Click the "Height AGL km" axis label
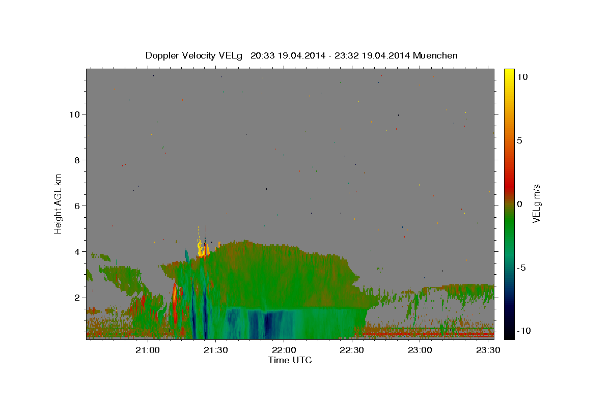The width and height of the screenshot is (611, 407). tap(59, 203)
